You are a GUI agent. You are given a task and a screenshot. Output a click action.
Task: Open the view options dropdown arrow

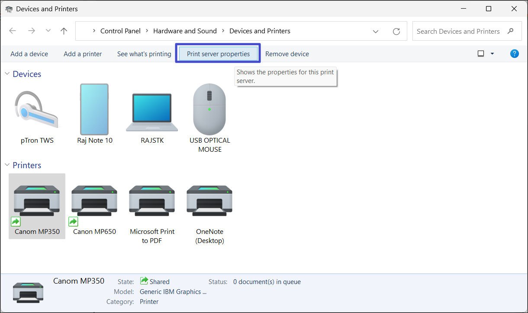492,54
